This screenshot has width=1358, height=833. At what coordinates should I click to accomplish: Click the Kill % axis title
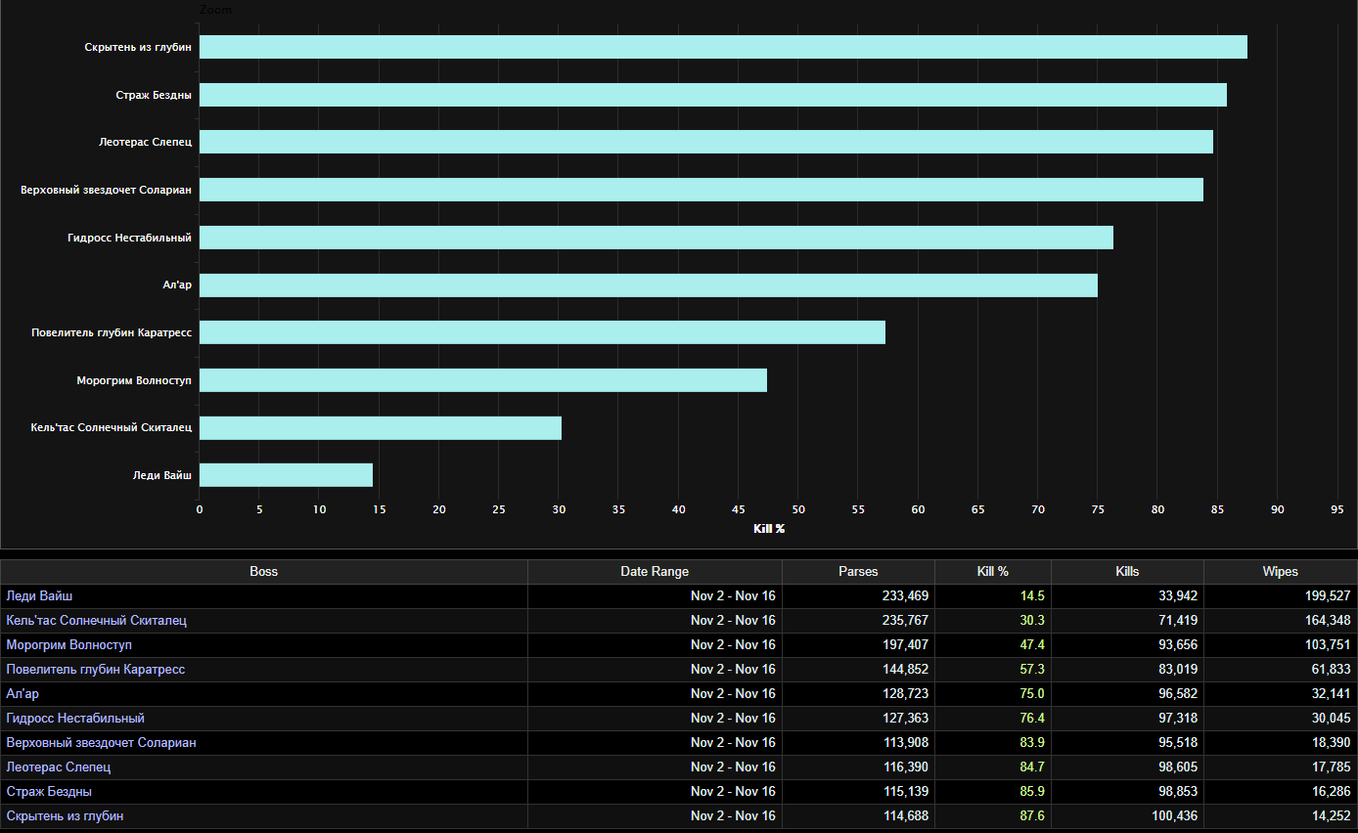pos(769,529)
